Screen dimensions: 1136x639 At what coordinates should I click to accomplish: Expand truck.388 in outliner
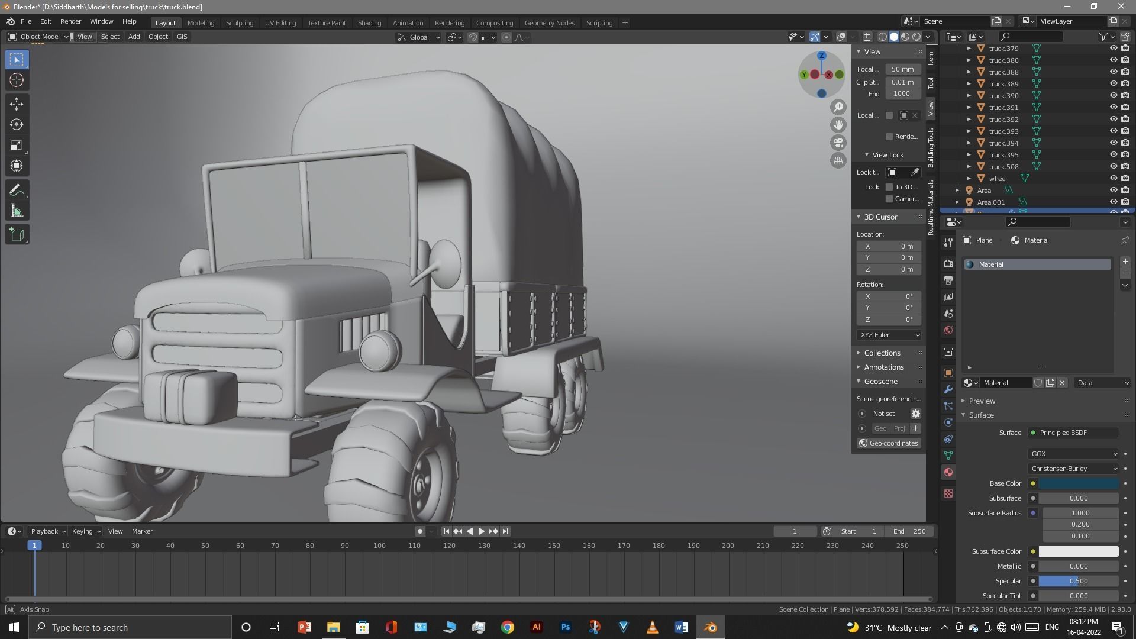pyautogui.click(x=969, y=72)
